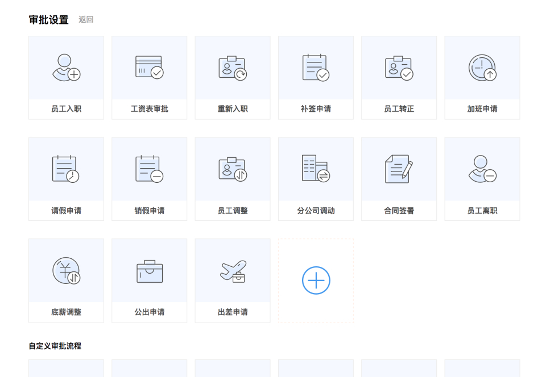Click the 出差申请 label
The height and width of the screenshot is (377, 546).
[233, 312]
